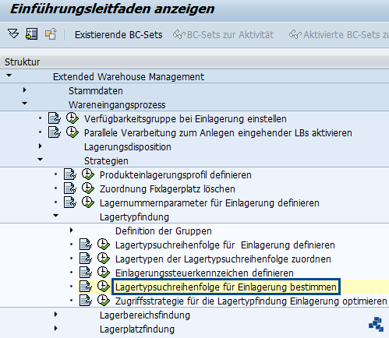Image resolution: width=389 pixels, height=338 pixels.
Task: Open documentation icon for Zugriffsstrategie für die Lagertypfindung
Action: pyautogui.click(x=86, y=301)
